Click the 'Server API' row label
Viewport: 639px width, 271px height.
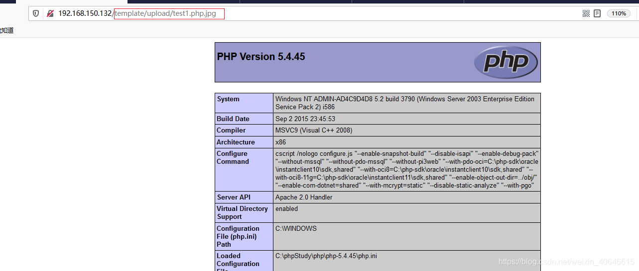234,198
